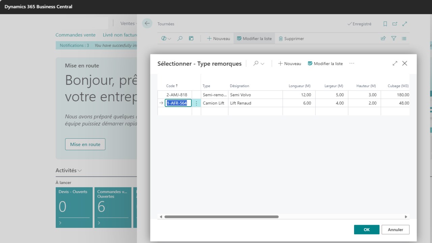Image resolution: width=432 pixels, height=243 pixels.
Task: Click the Largeur (M) column header
Action: click(x=334, y=86)
